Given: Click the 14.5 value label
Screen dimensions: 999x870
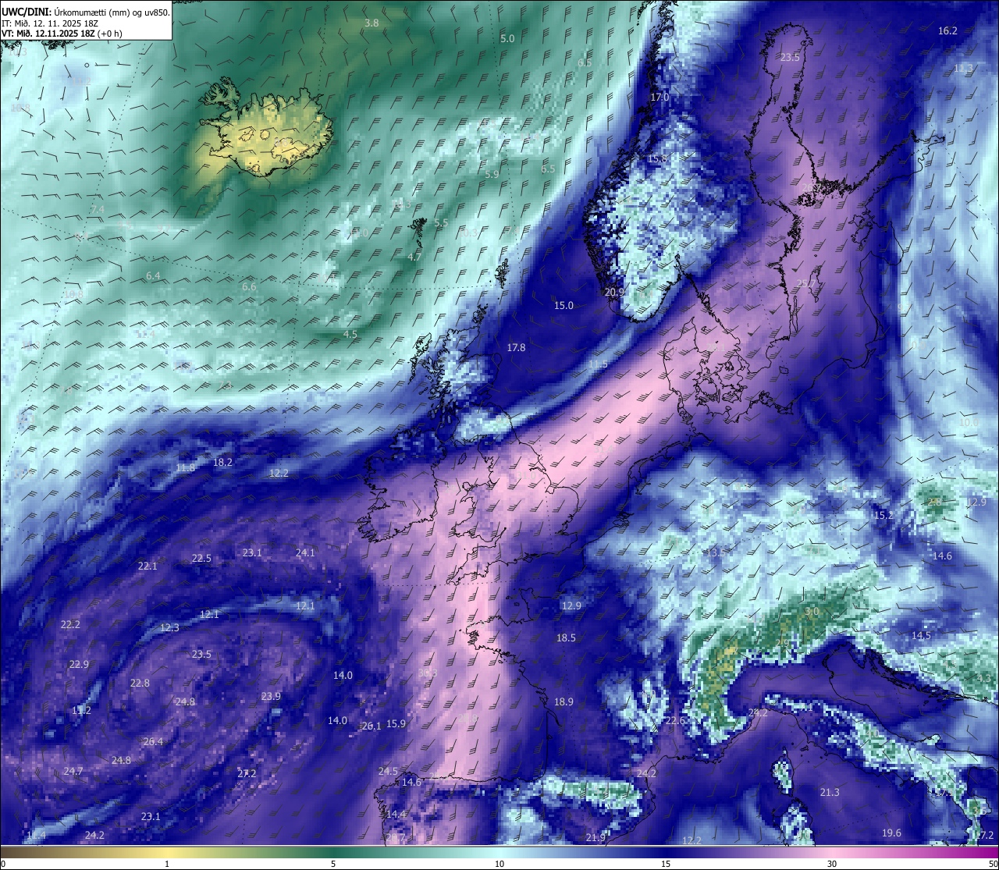Looking at the screenshot, I should (921, 635).
